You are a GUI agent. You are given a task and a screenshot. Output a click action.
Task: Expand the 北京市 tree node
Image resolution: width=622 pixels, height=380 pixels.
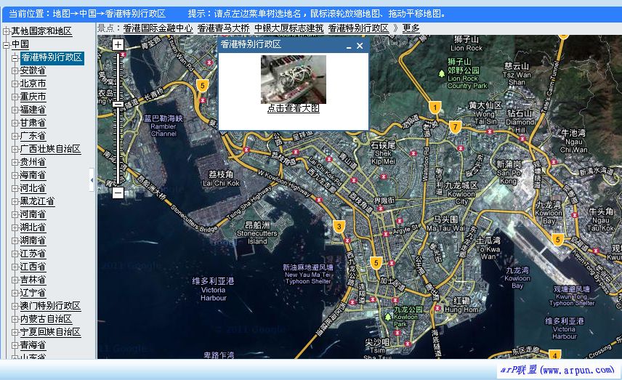click(x=15, y=84)
